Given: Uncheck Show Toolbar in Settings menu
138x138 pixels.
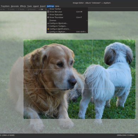Looking at the screenshot, I should coord(67,9).
